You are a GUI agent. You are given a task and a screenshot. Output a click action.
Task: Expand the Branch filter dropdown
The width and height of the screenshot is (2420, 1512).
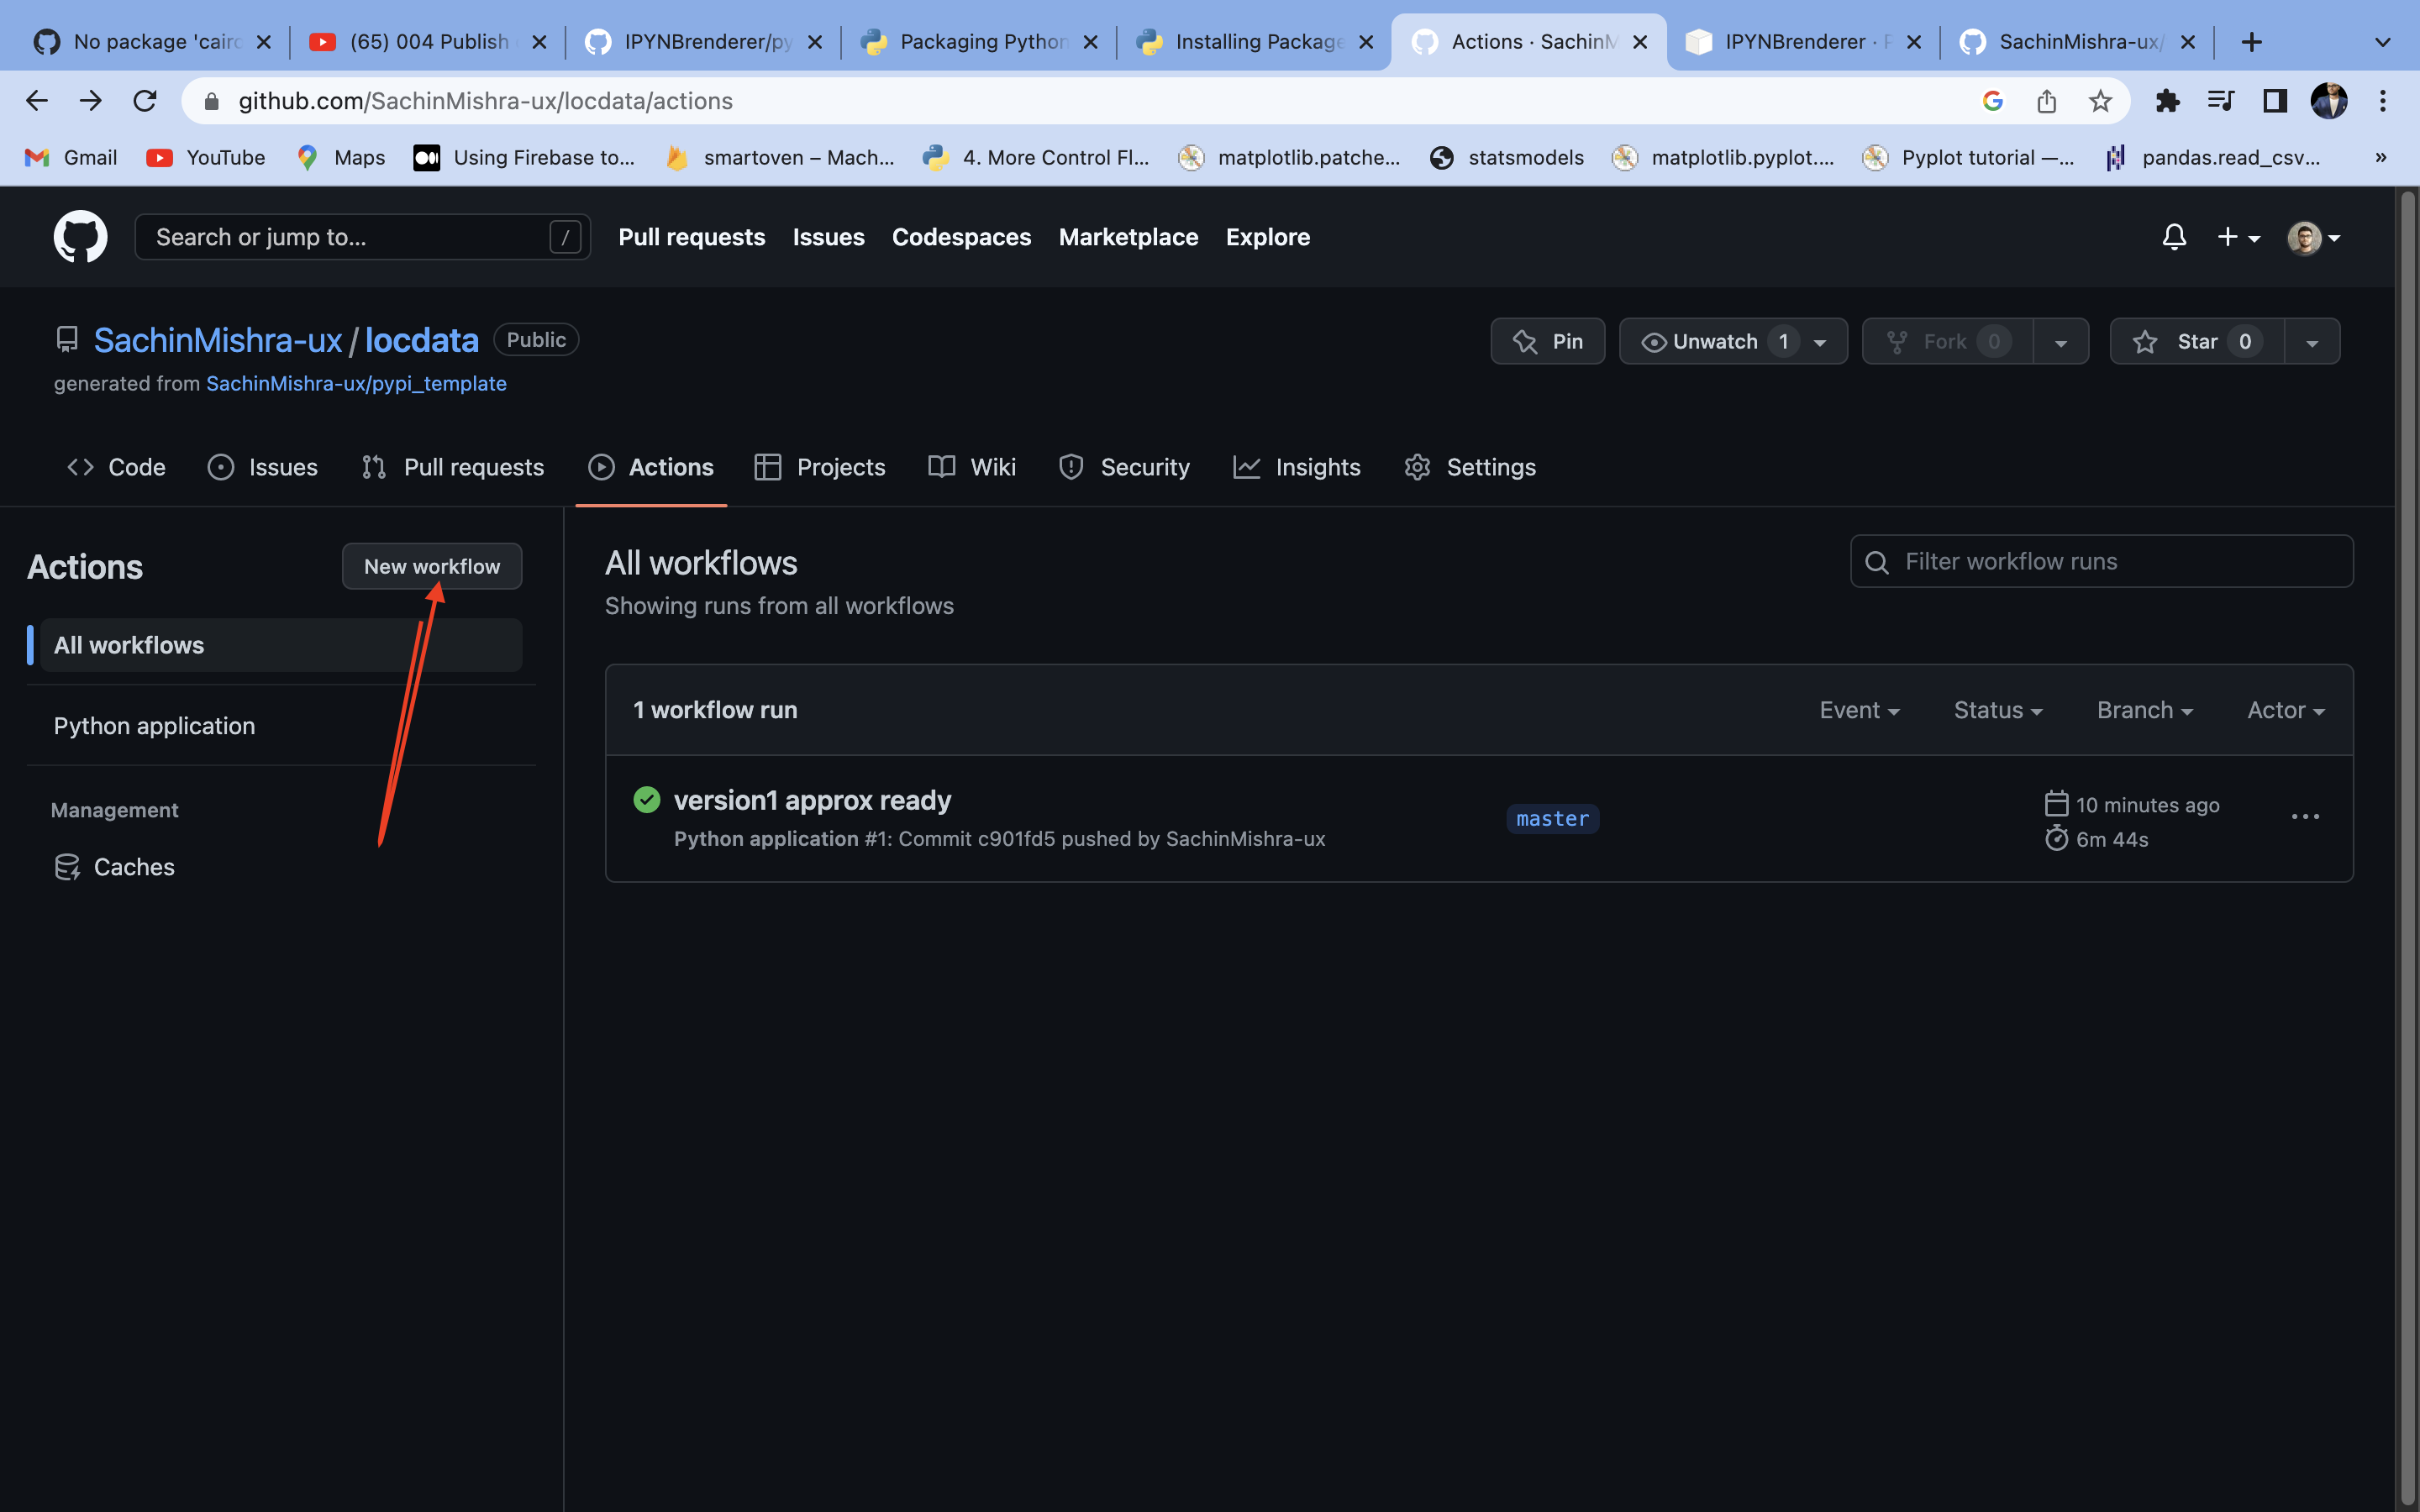(2144, 710)
